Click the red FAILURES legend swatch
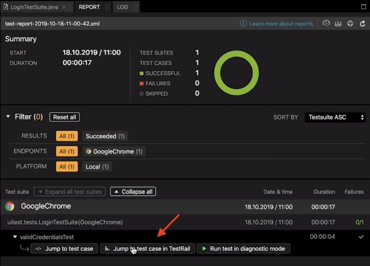Image resolution: width=370 pixels, height=266 pixels. pos(142,83)
